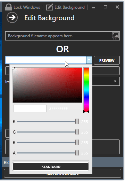Click the G green channel slider handle
The height and width of the screenshot is (181, 125).
77,132
